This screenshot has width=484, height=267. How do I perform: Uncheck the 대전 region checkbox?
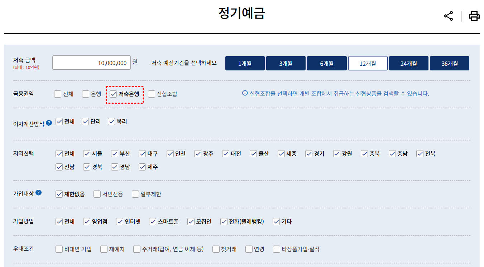[226, 154]
